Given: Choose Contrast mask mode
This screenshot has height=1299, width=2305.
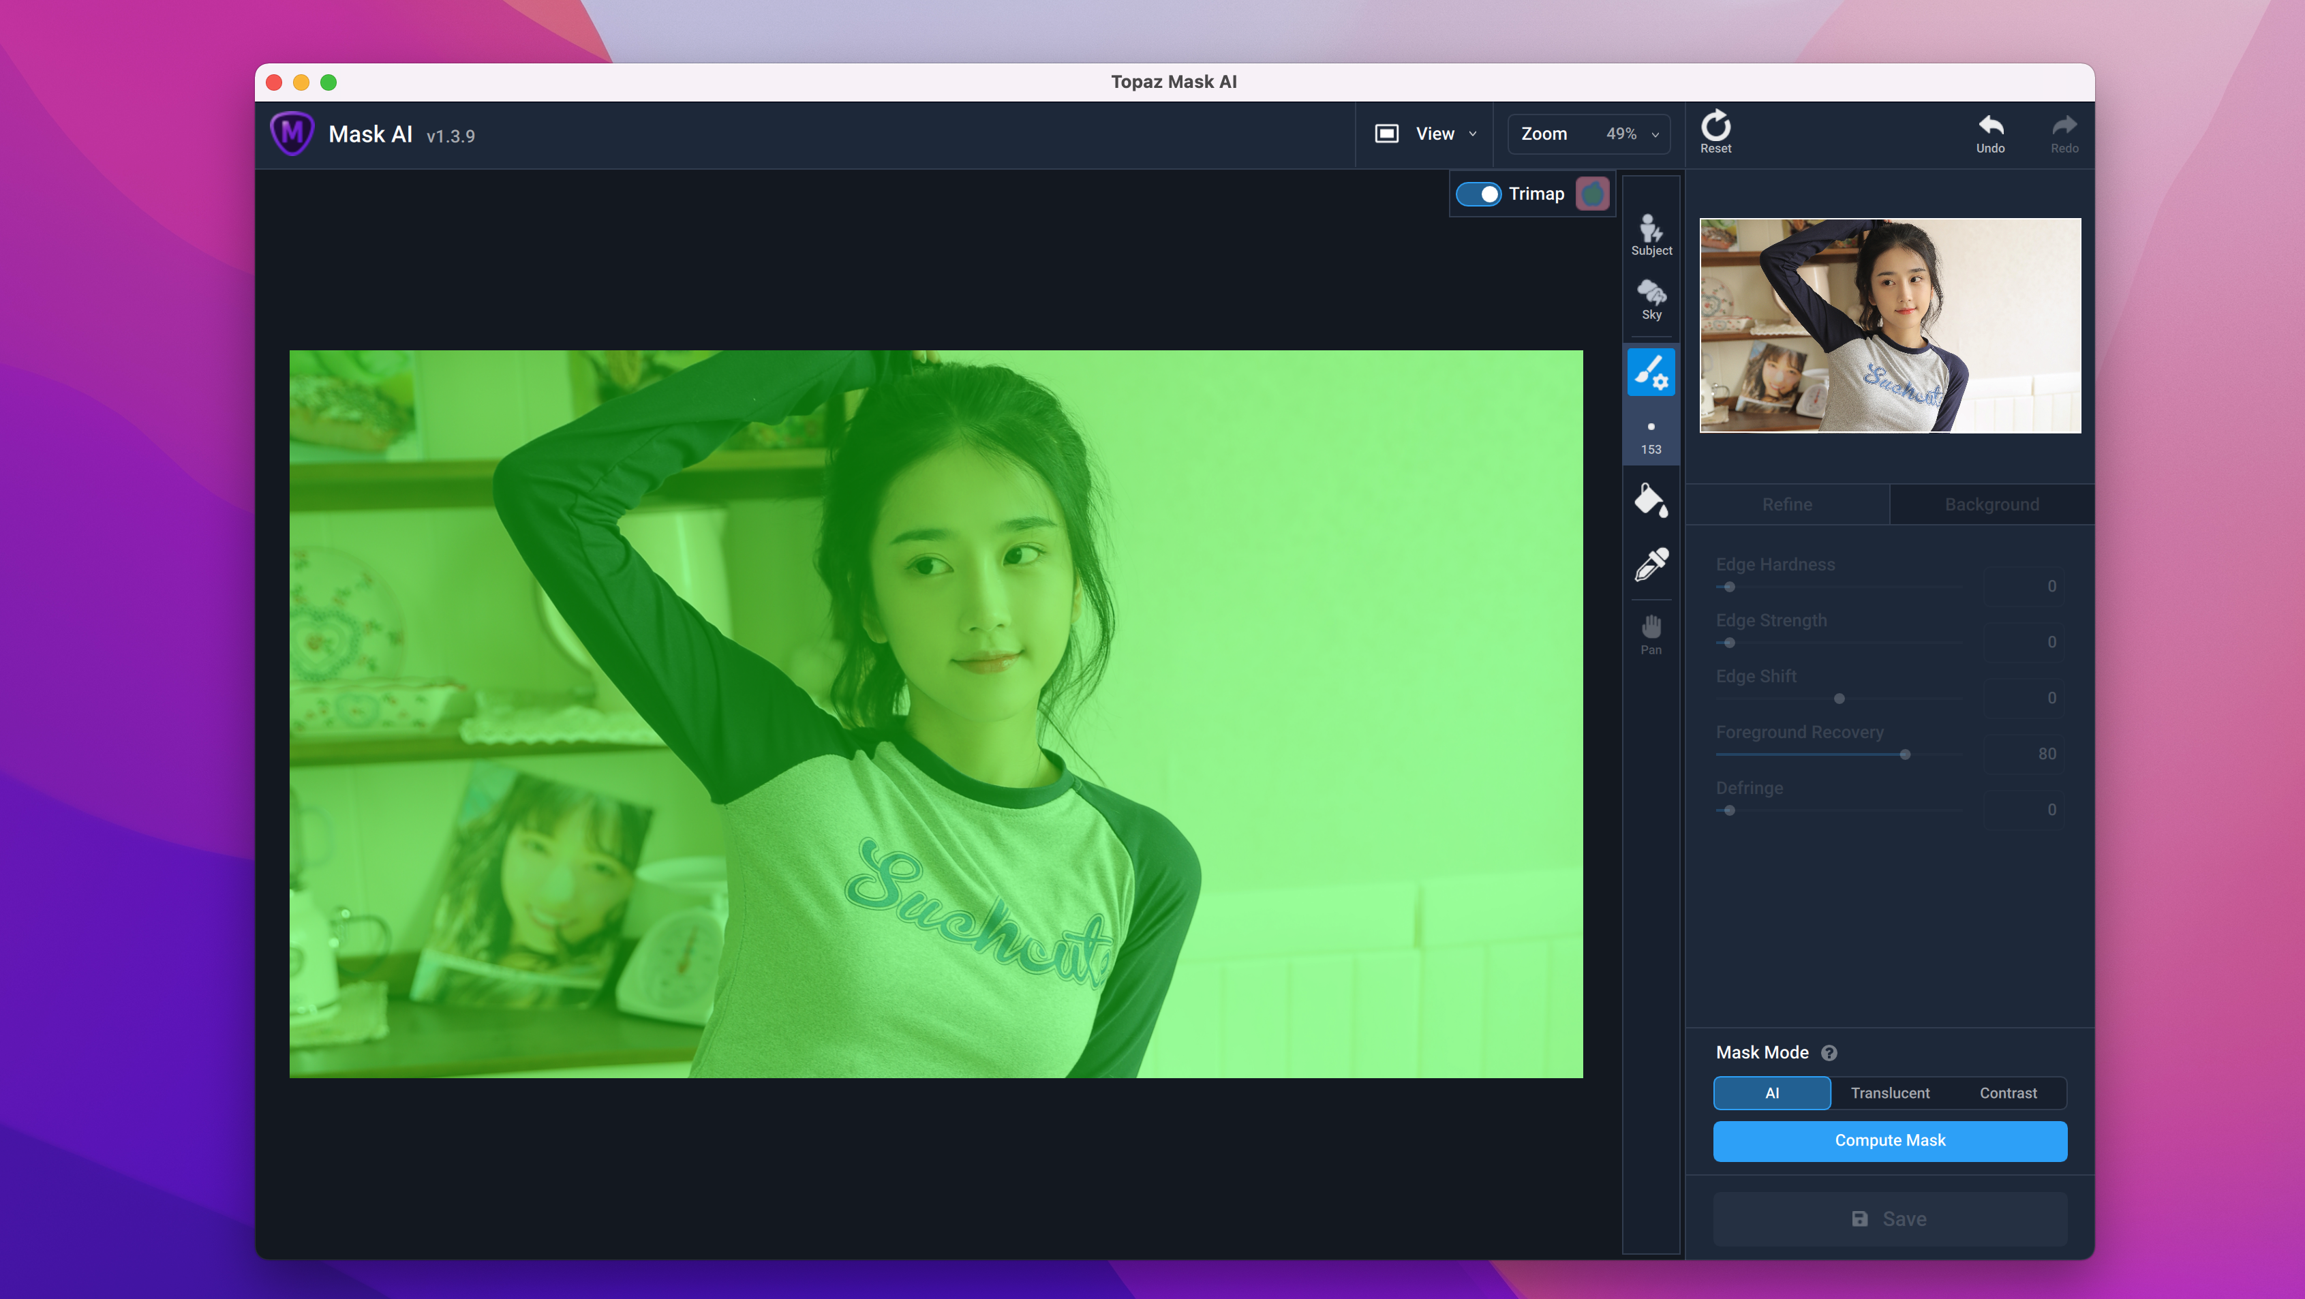Looking at the screenshot, I should 2008,1092.
